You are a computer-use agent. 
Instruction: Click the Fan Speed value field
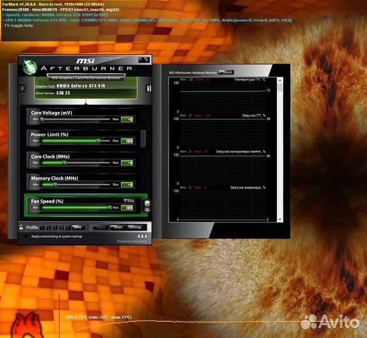127,207
